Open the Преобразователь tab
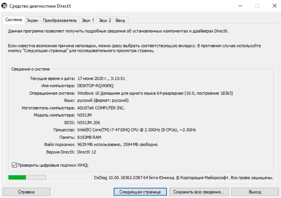This screenshot has width=281, height=198. pyautogui.click(x=60, y=20)
